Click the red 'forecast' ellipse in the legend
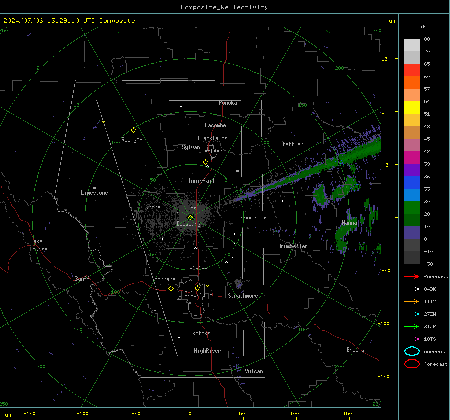 (x=412, y=364)
